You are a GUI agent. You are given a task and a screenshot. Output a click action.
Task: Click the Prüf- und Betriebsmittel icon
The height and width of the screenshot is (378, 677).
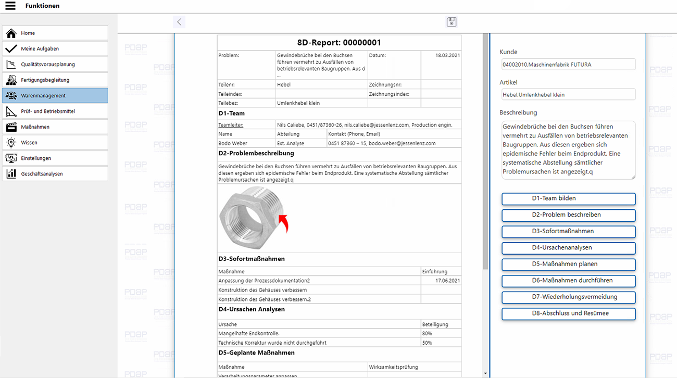point(11,111)
